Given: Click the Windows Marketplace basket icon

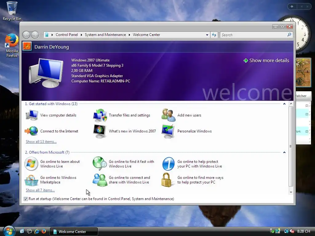Looking at the screenshot, I should coord(31,180).
